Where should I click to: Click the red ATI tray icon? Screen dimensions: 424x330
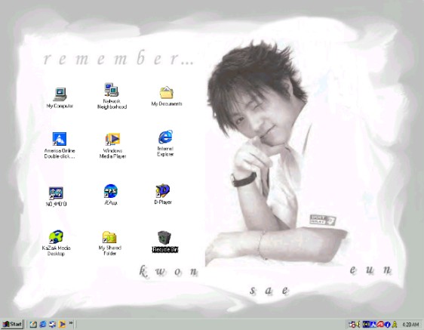tap(380, 324)
